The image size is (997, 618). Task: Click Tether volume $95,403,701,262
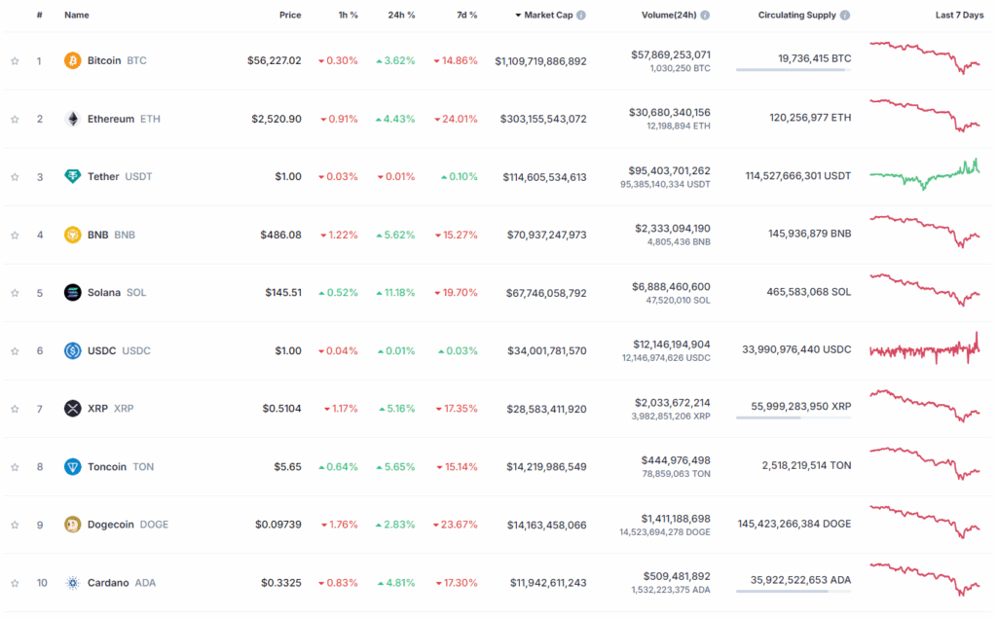pyautogui.click(x=670, y=170)
